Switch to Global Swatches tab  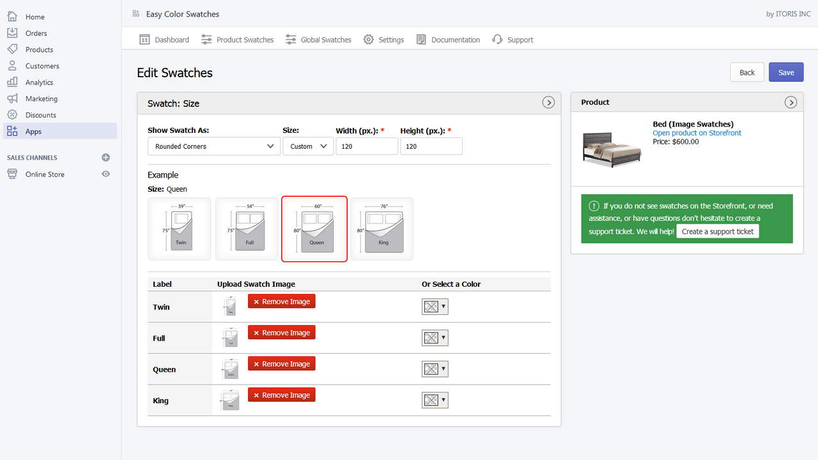pos(318,40)
